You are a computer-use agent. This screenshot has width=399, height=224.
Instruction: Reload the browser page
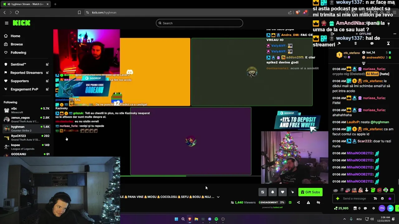[17, 12]
